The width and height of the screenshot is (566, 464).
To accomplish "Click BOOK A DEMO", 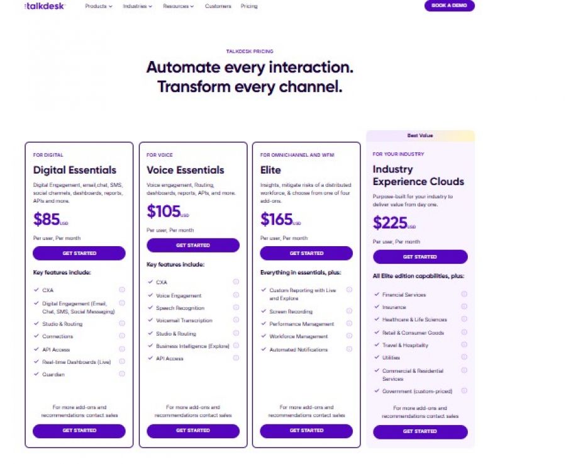I will 450,6.
